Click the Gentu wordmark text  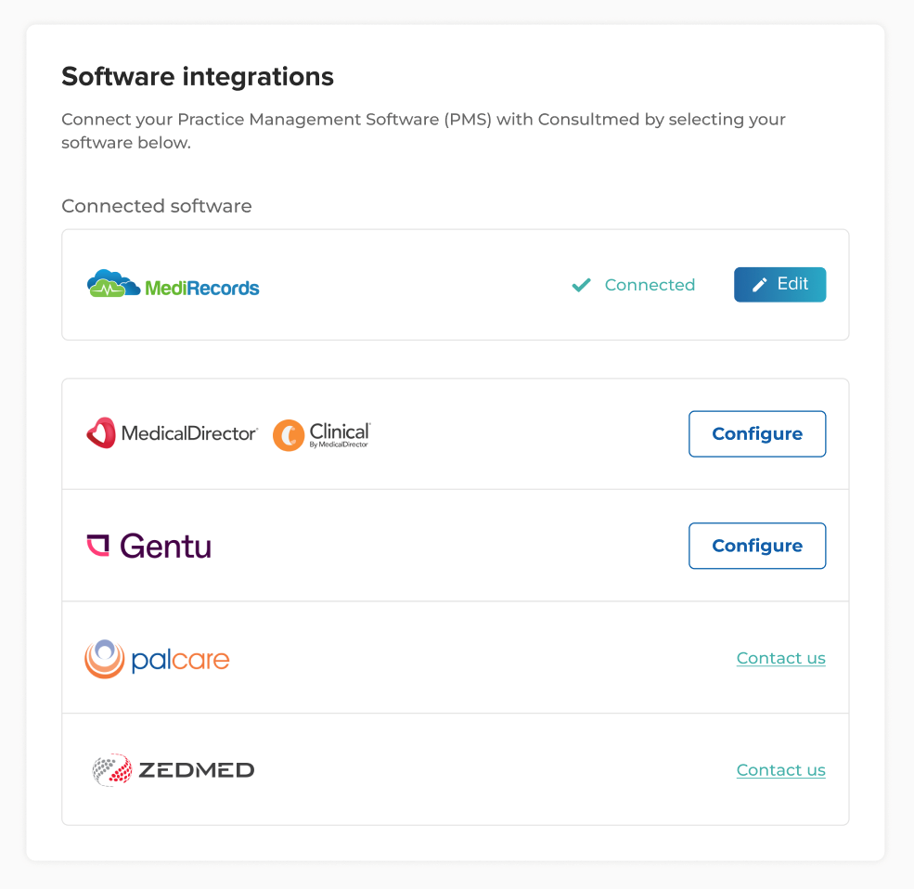[x=165, y=547]
